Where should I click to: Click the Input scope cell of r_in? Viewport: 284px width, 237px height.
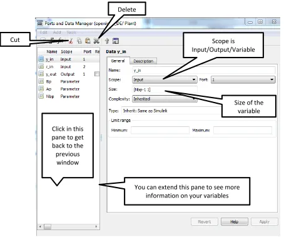[66, 67]
